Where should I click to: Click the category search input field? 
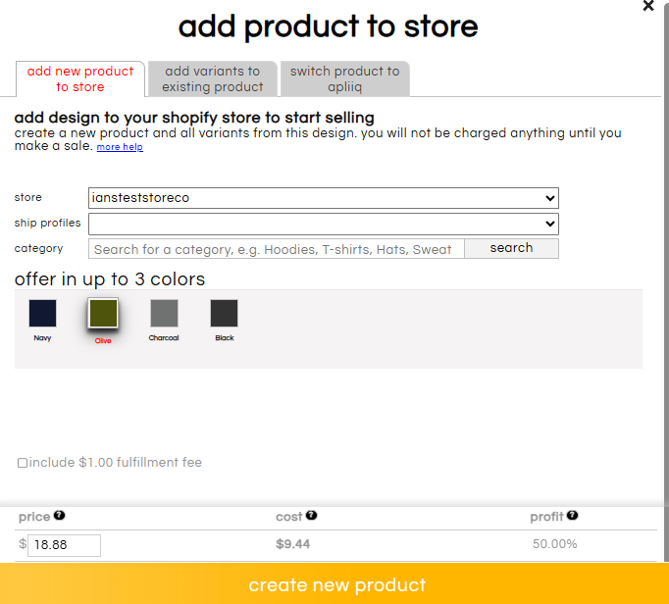pos(276,249)
